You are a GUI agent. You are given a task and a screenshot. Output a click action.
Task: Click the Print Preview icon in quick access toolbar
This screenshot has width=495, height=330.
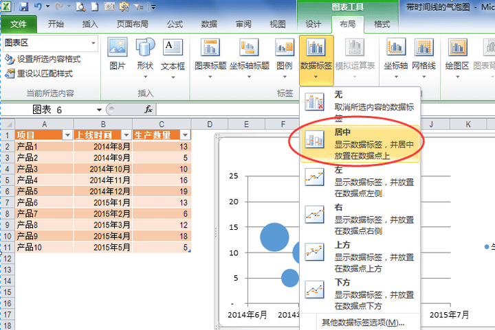pyautogui.click(x=80, y=7)
